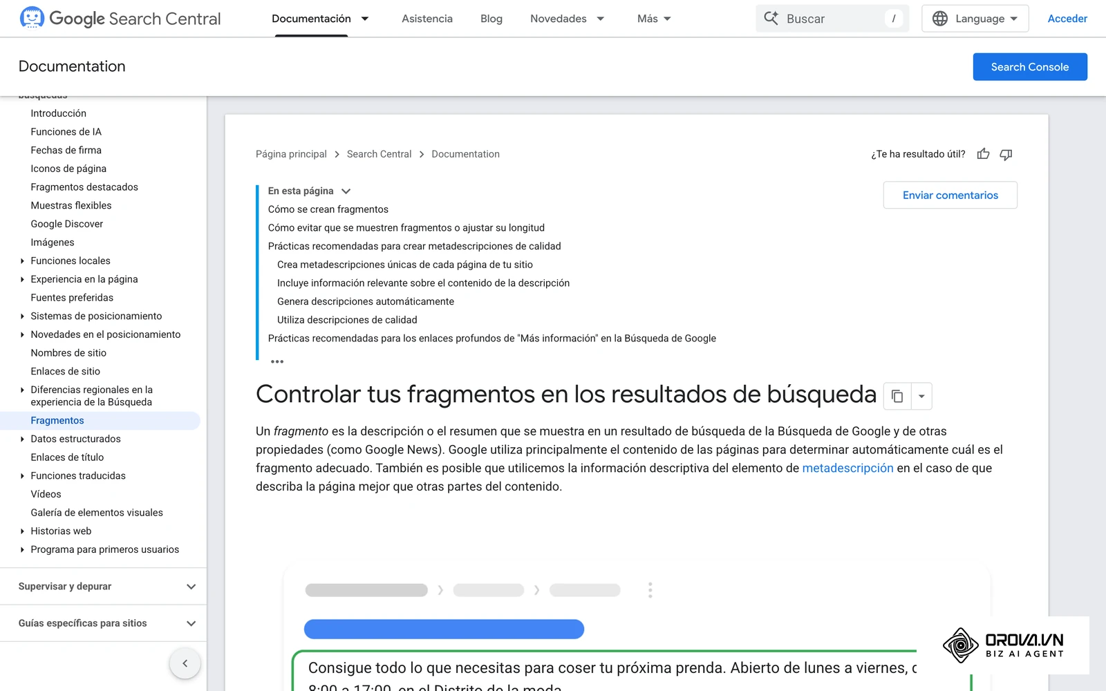Open Enlaces de título sidebar item
The image size is (1106, 691).
(67, 457)
